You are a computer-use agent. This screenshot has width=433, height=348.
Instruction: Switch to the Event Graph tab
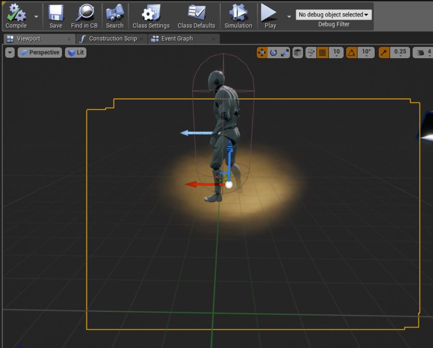coord(177,38)
